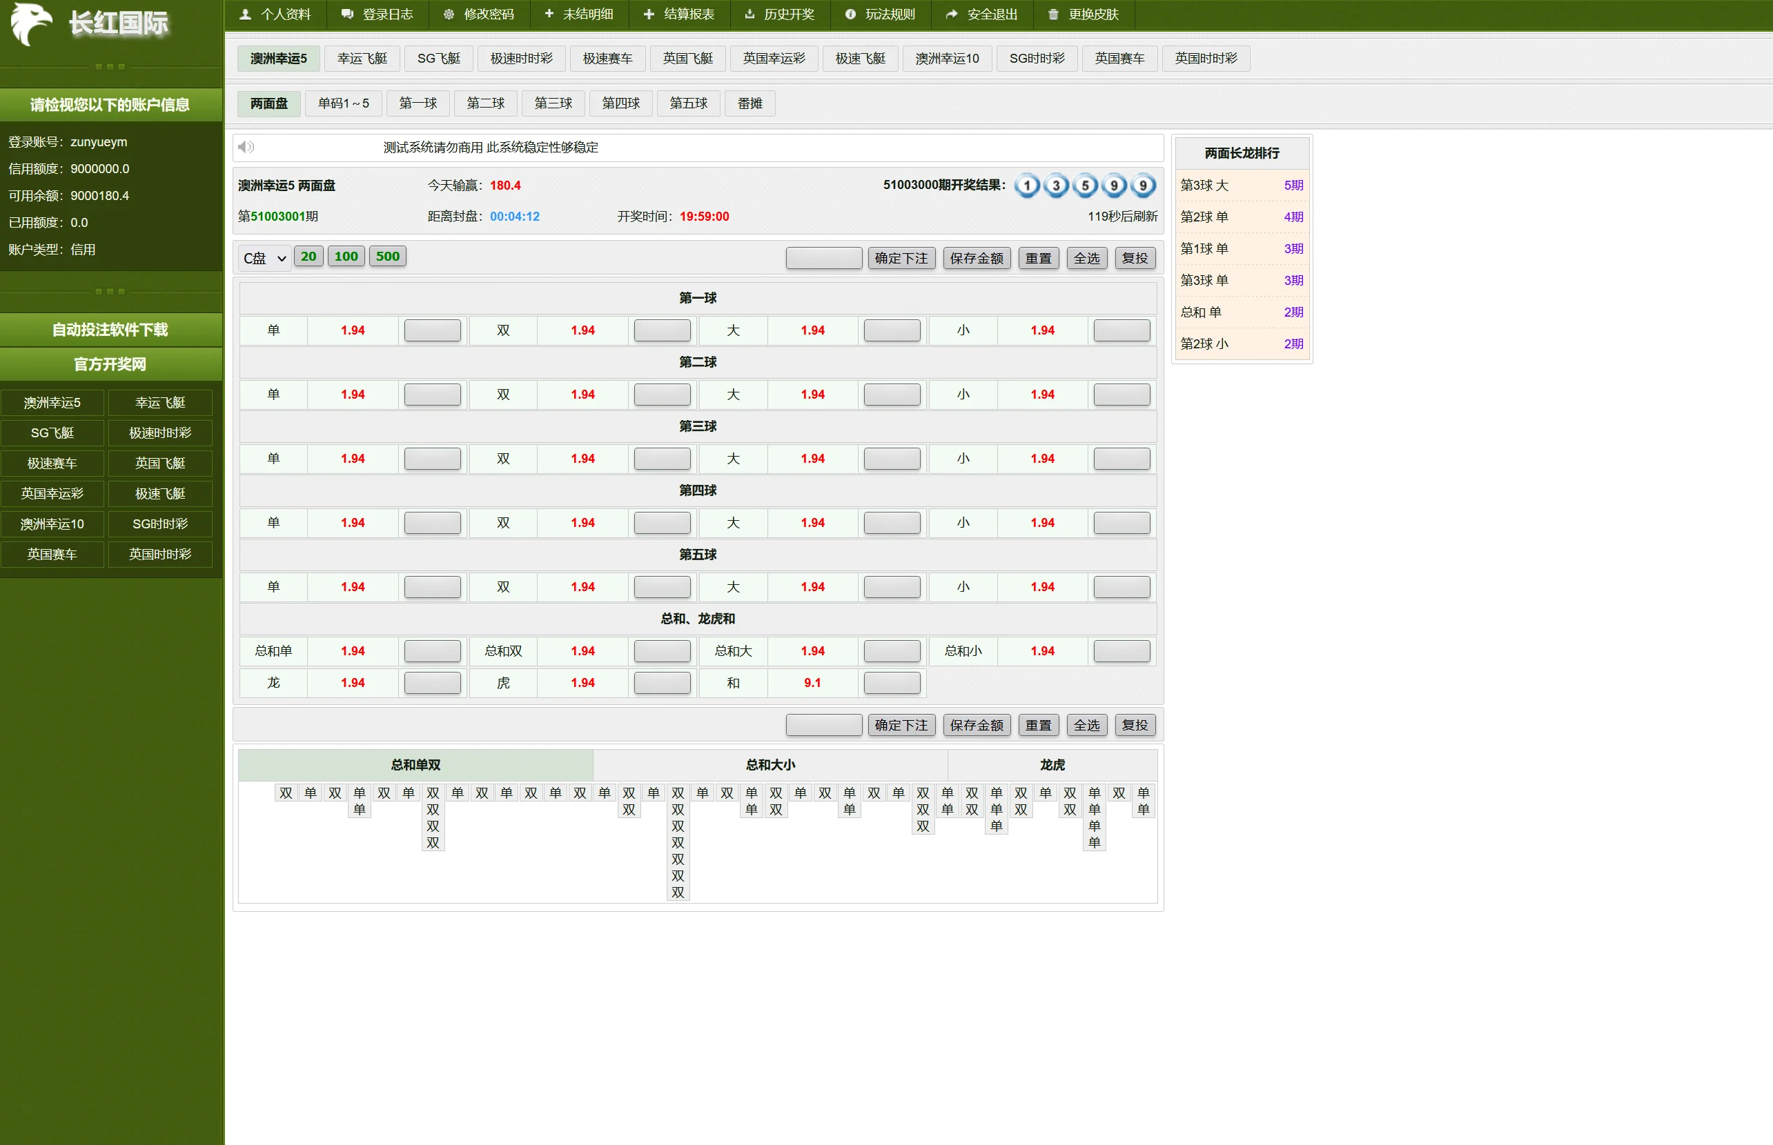Click the 玩法规则 info icon

click(850, 14)
